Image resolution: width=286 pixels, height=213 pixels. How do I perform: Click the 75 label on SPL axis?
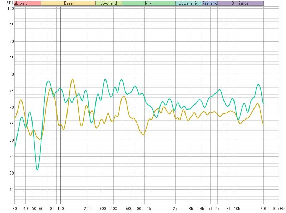pyautogui.click(x=11, y=91)
